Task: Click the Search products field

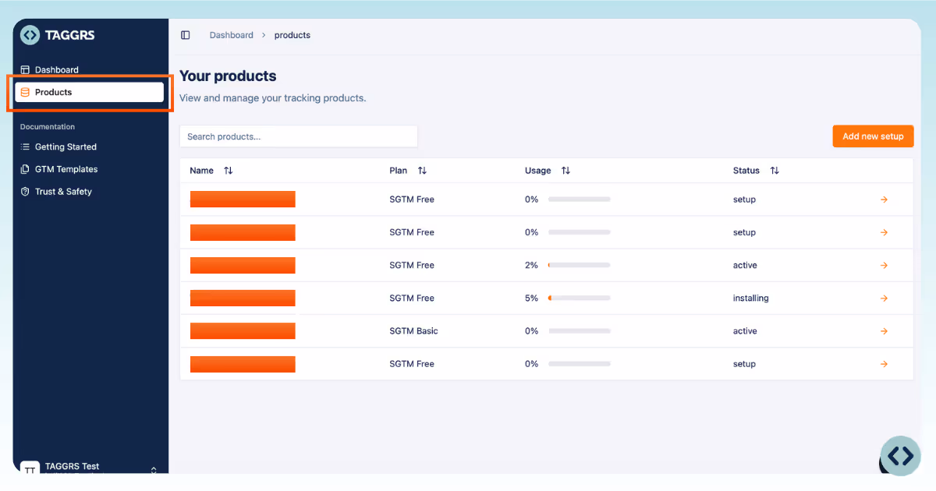Action: (299, 136)
